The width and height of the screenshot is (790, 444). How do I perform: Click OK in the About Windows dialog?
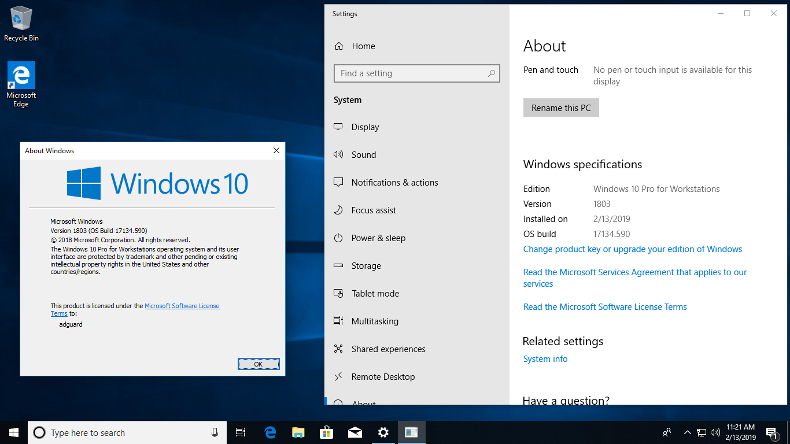pyautogui.click(x=259, y=364)
